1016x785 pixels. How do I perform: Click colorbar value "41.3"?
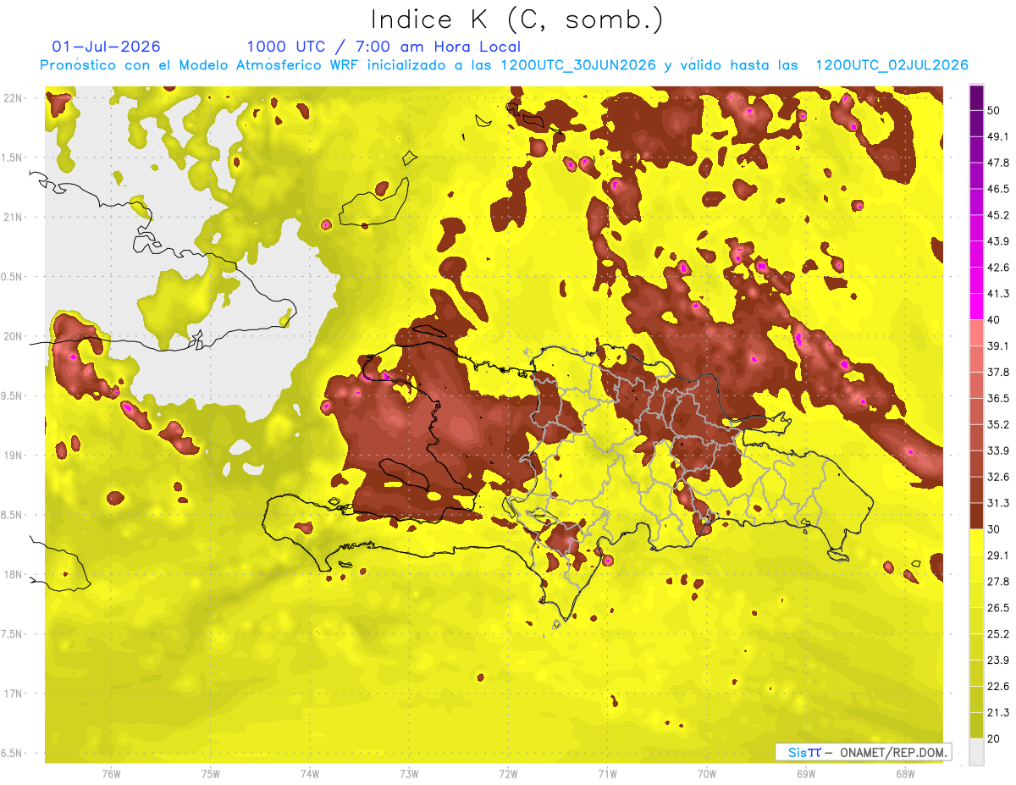(997, 294)
